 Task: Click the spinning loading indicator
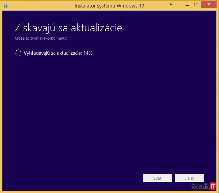point(18,53)
